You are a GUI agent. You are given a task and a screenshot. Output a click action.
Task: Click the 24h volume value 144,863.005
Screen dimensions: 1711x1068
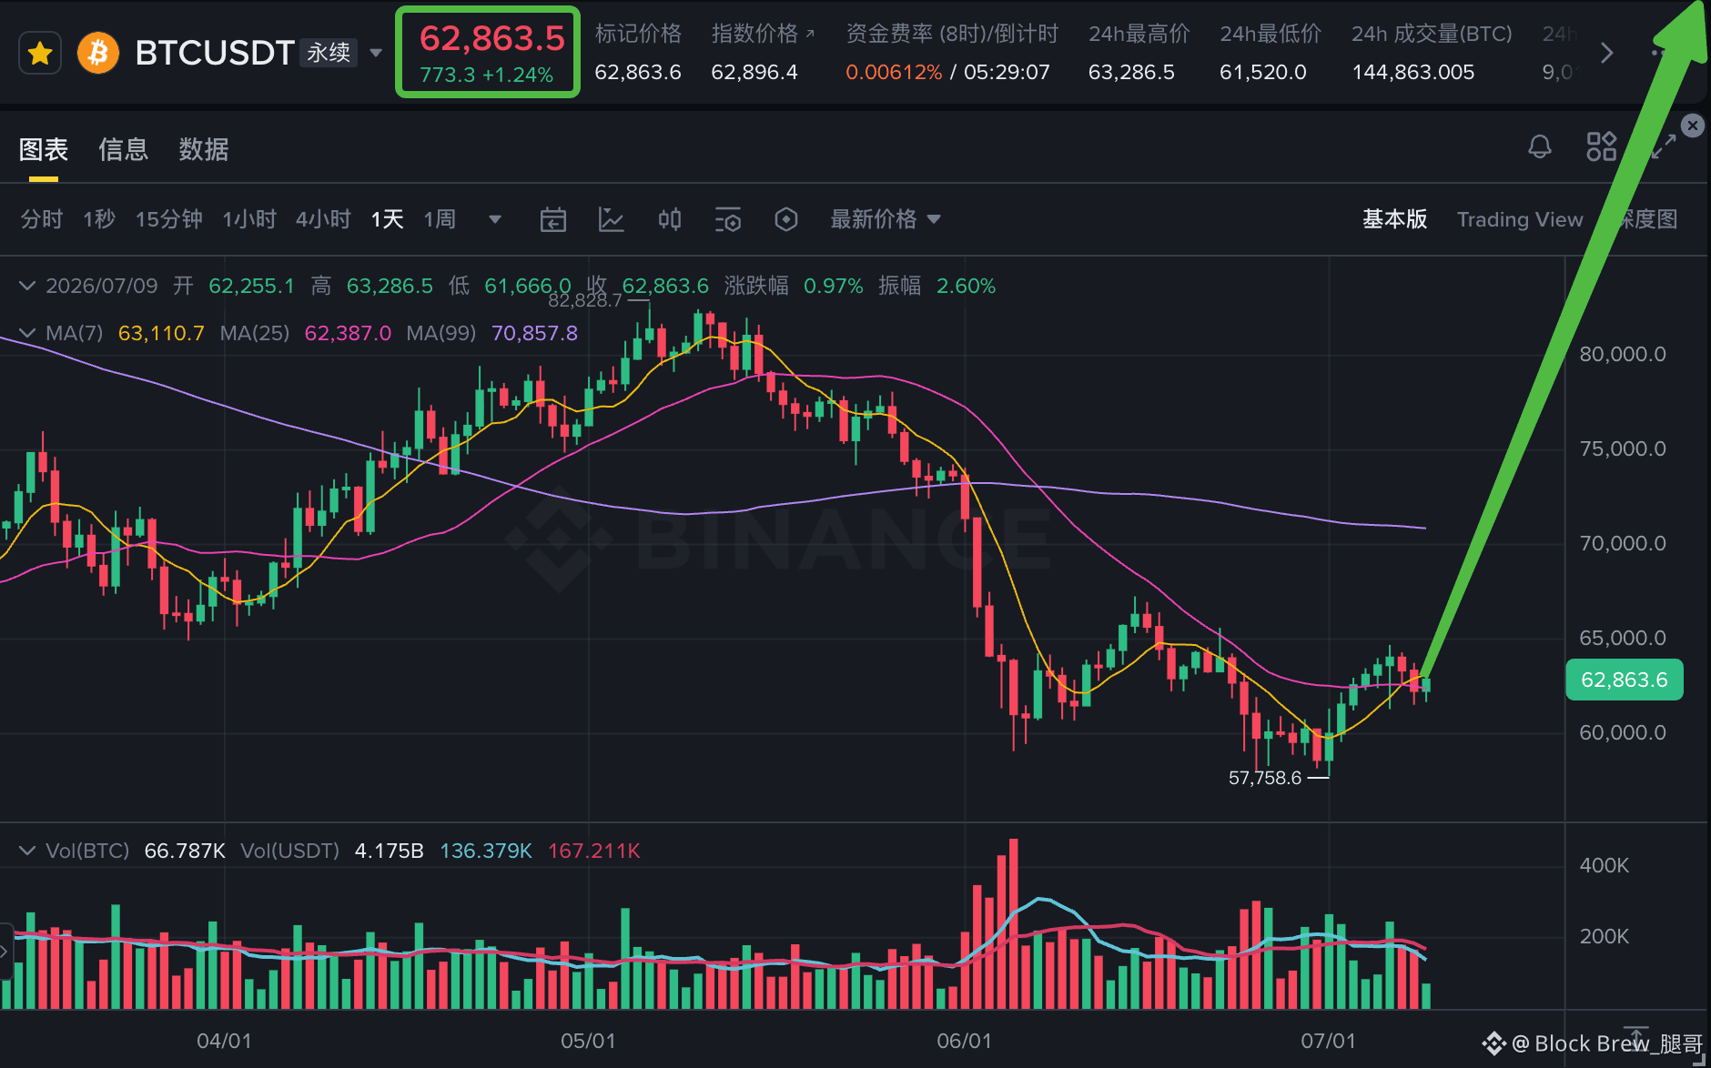coord(1413,72)
